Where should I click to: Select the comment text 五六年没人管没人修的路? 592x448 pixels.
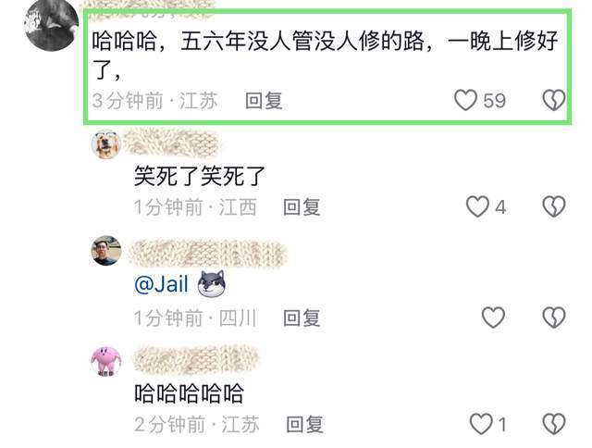(x=302, y=41)
